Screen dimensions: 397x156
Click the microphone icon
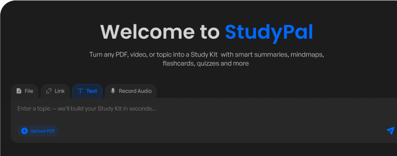click(x=113, y=91)
